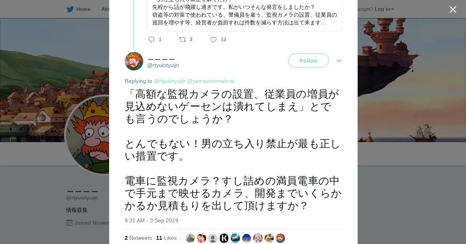Go to the Home tab
Screen dimensions: 466x244
click(83, 9)
